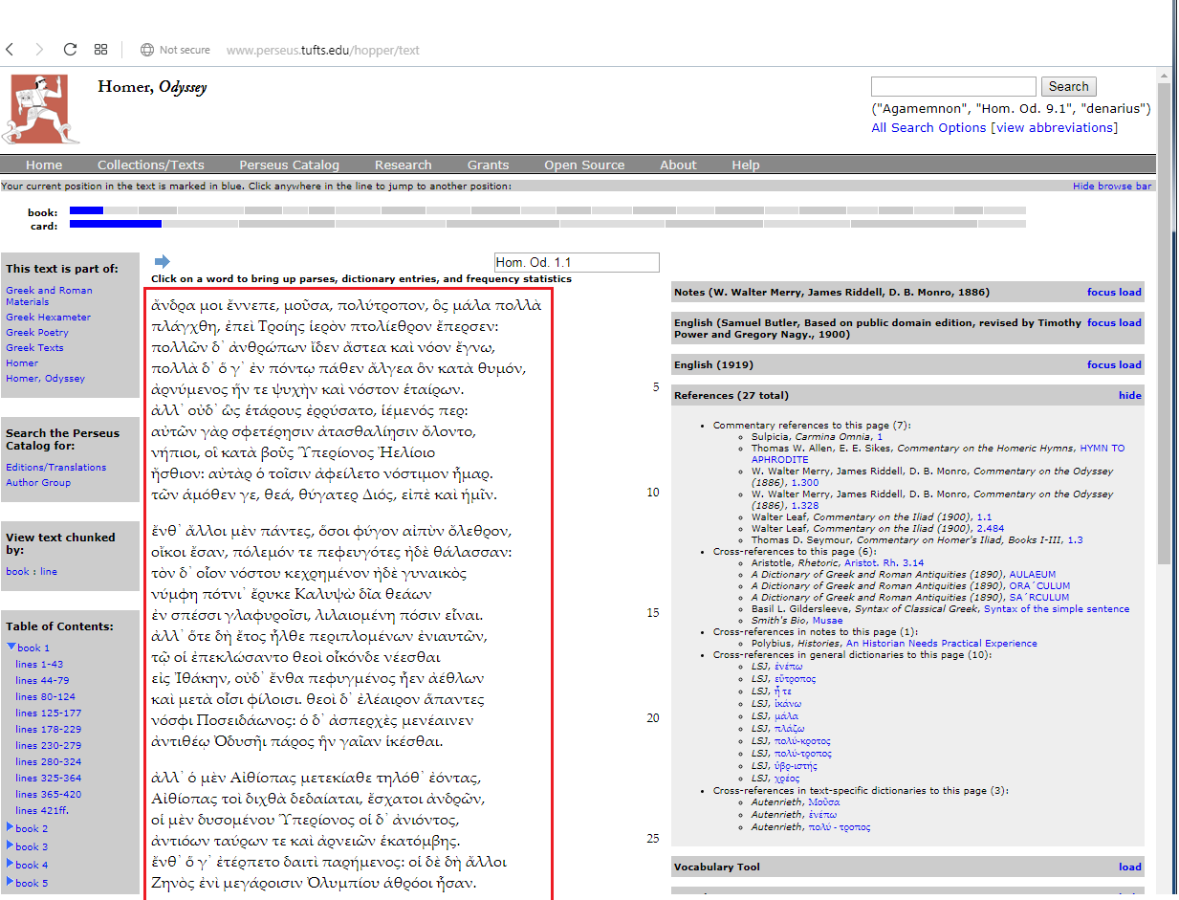Open the Open Source menu
This screenshot has height=900, width=1179.
(584, 165)
